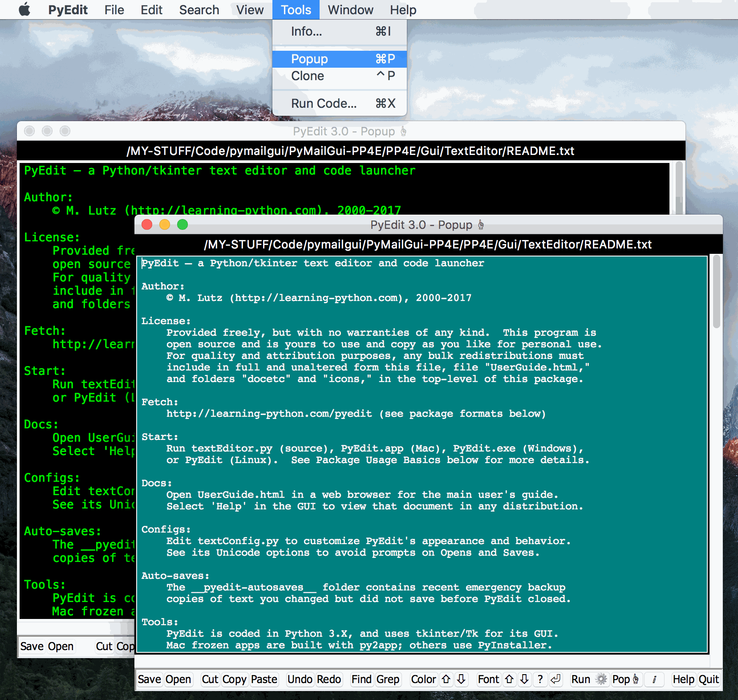
Task: Click the 'Auto-saves:' heading in teal editor
Action: click(175, 576)
